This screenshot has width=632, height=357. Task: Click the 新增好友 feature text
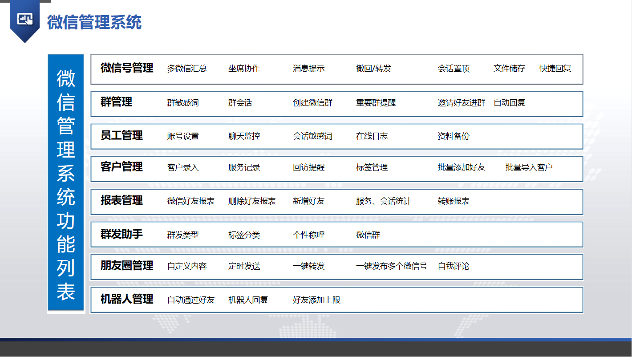click(x=308, y=201)
